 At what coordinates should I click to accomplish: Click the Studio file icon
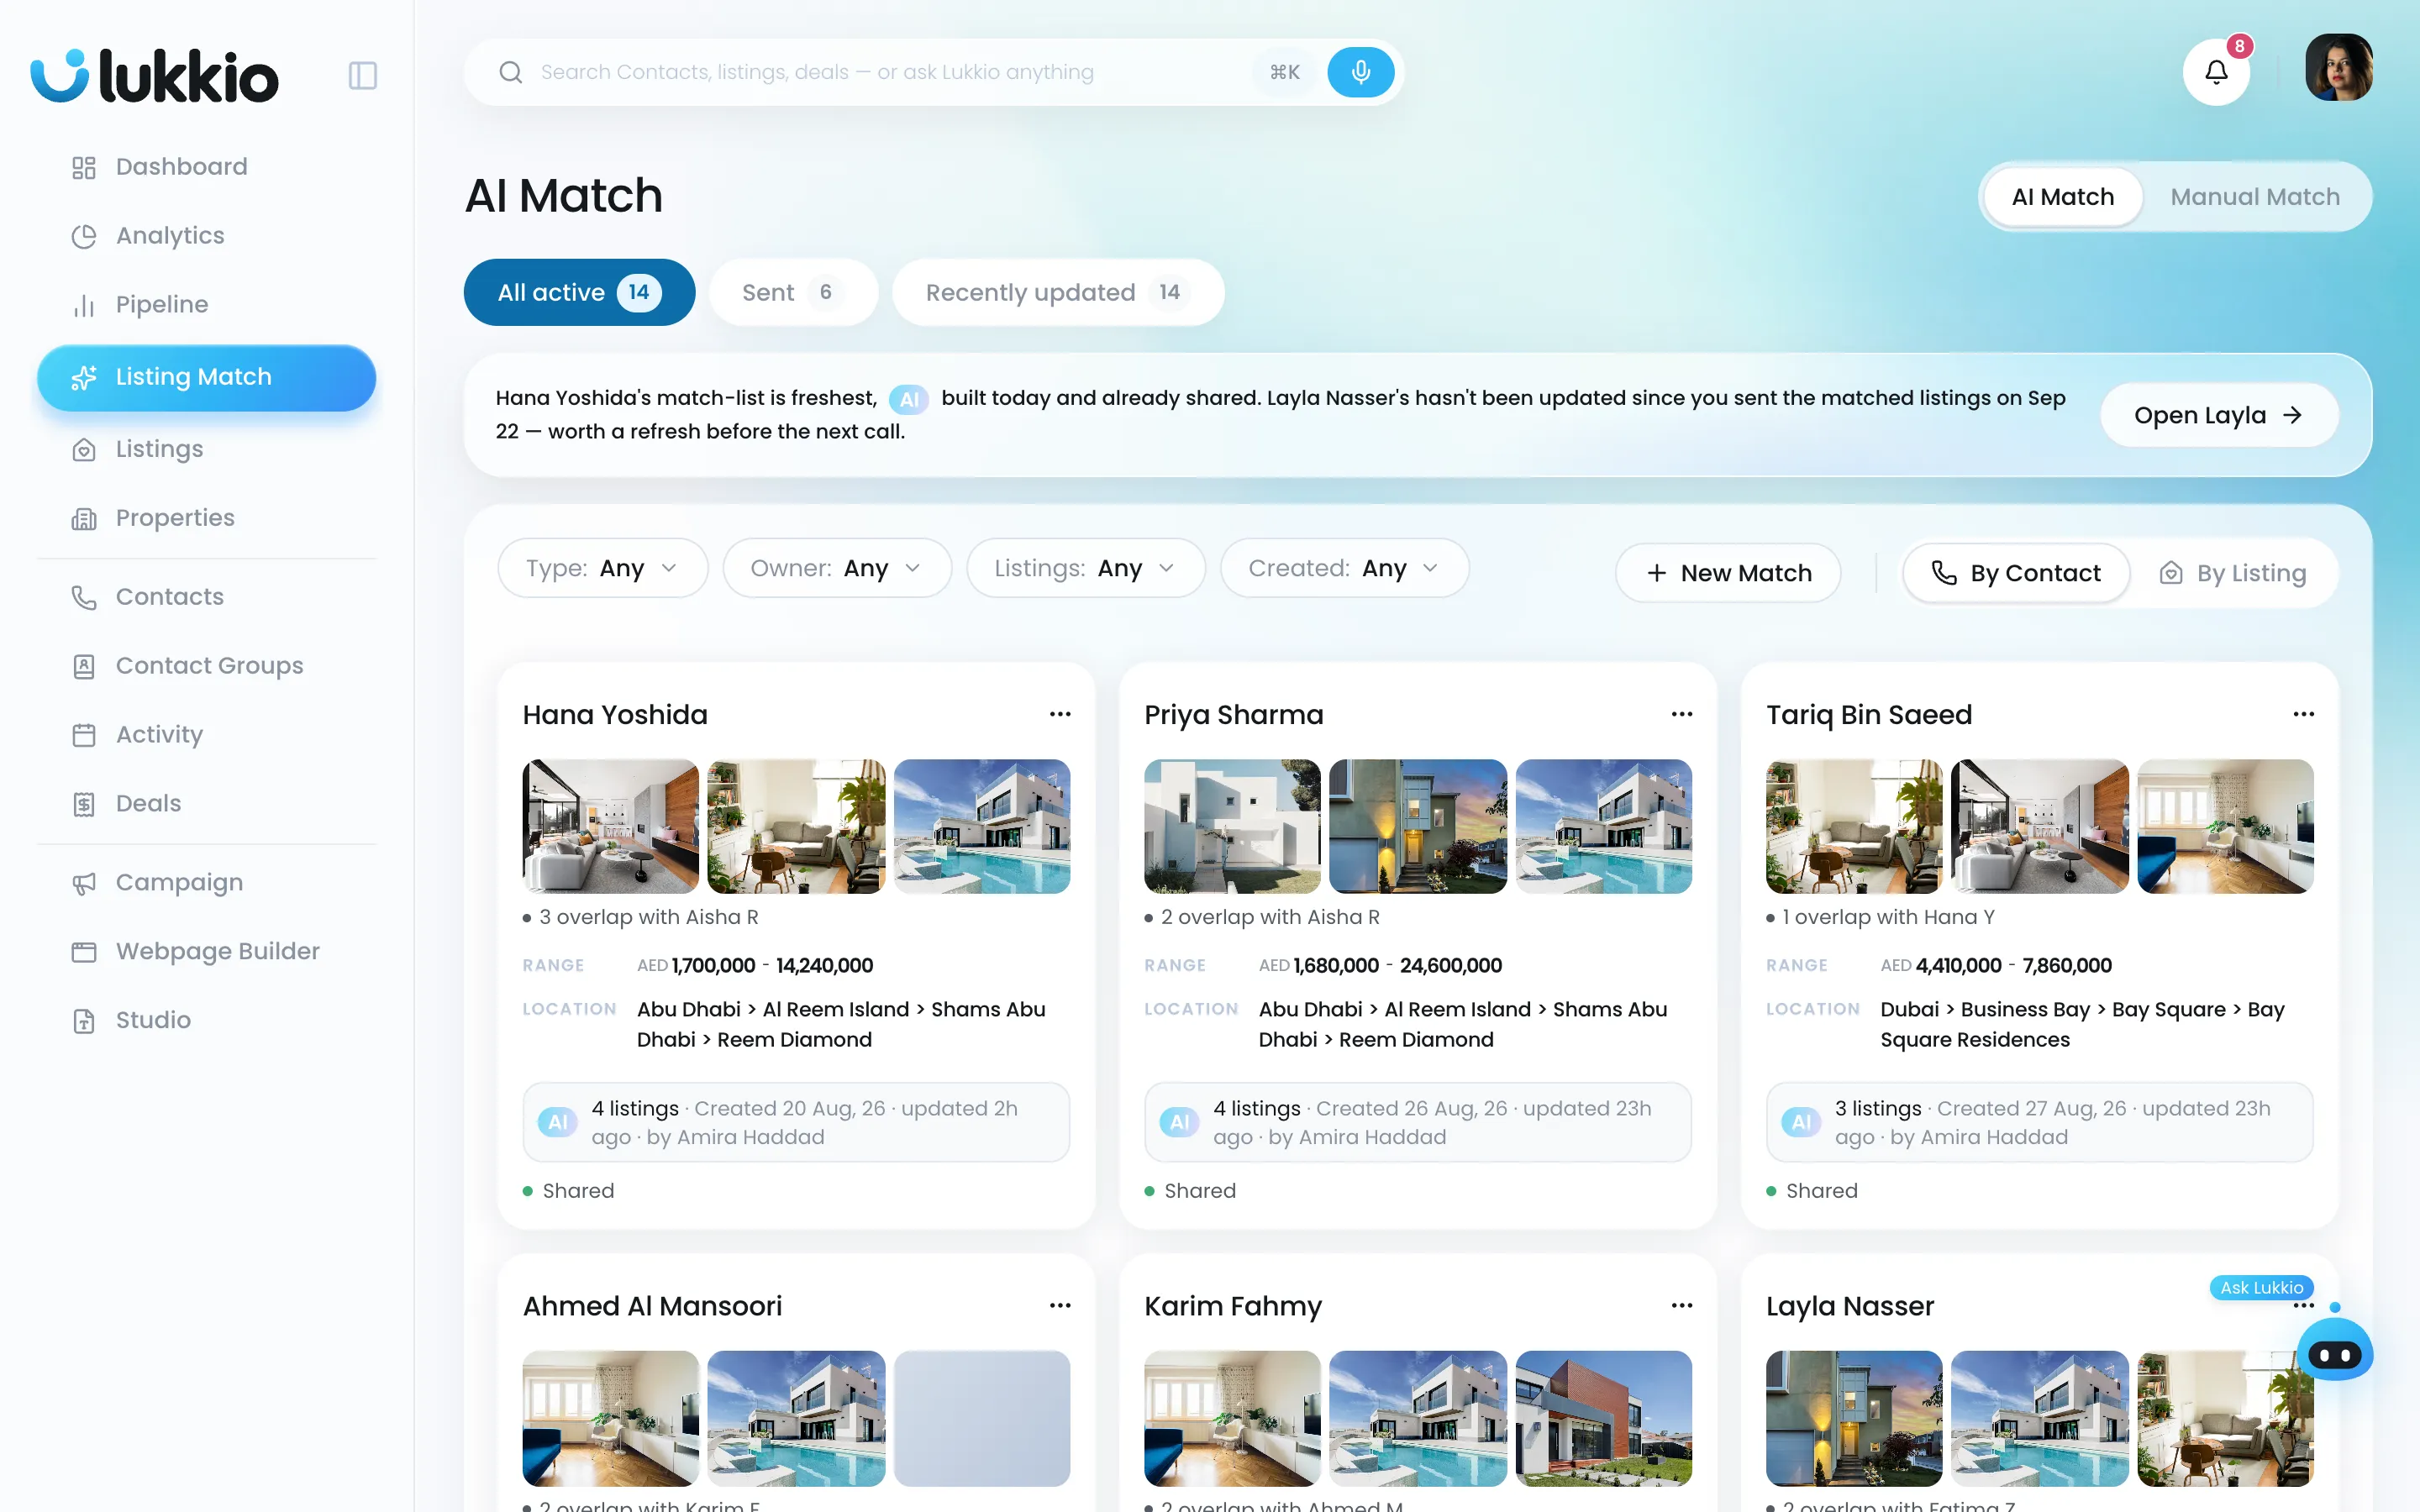(84, 1021)
